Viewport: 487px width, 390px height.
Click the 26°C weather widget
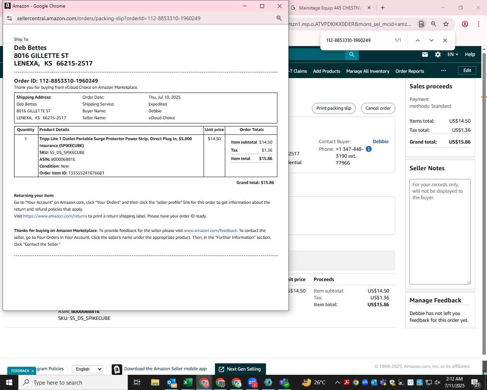click(314, 382)
